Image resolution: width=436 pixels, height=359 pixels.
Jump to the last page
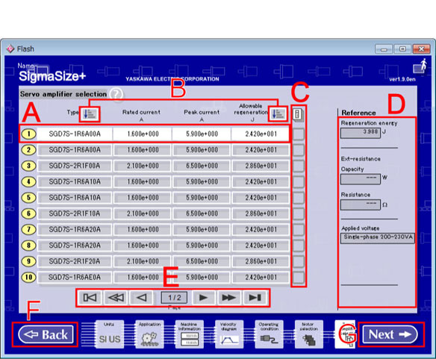tap(255, 298)
